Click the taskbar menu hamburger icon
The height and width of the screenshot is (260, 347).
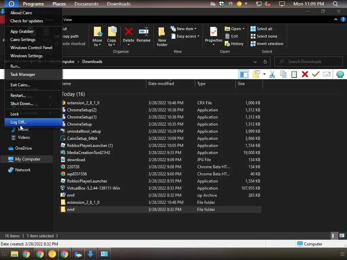[342, 254]
